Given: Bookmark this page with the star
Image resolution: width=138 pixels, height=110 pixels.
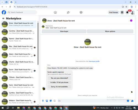Looking at the screenshot, I should pos(126,7).
